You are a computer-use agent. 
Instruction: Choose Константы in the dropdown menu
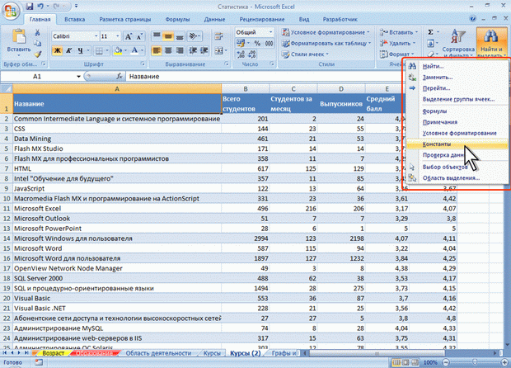[x=457, y=144]
